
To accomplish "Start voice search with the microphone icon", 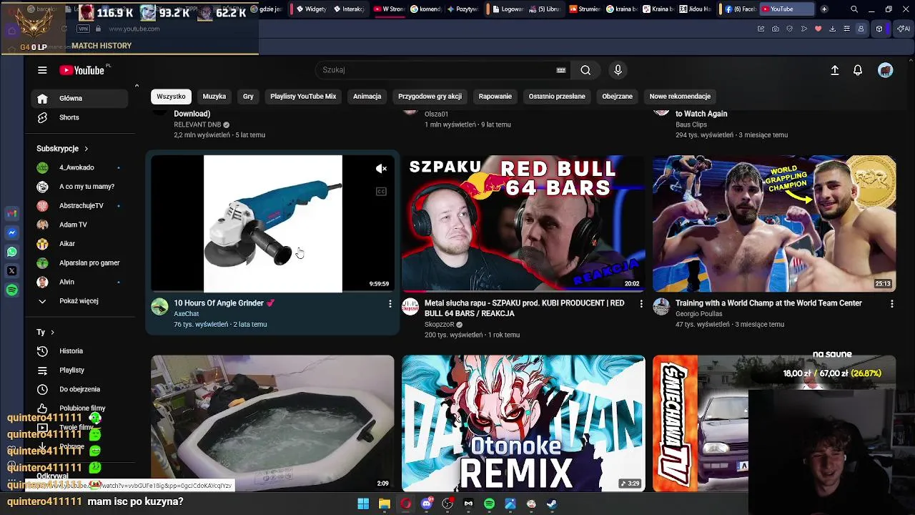I will pos(618,70).
